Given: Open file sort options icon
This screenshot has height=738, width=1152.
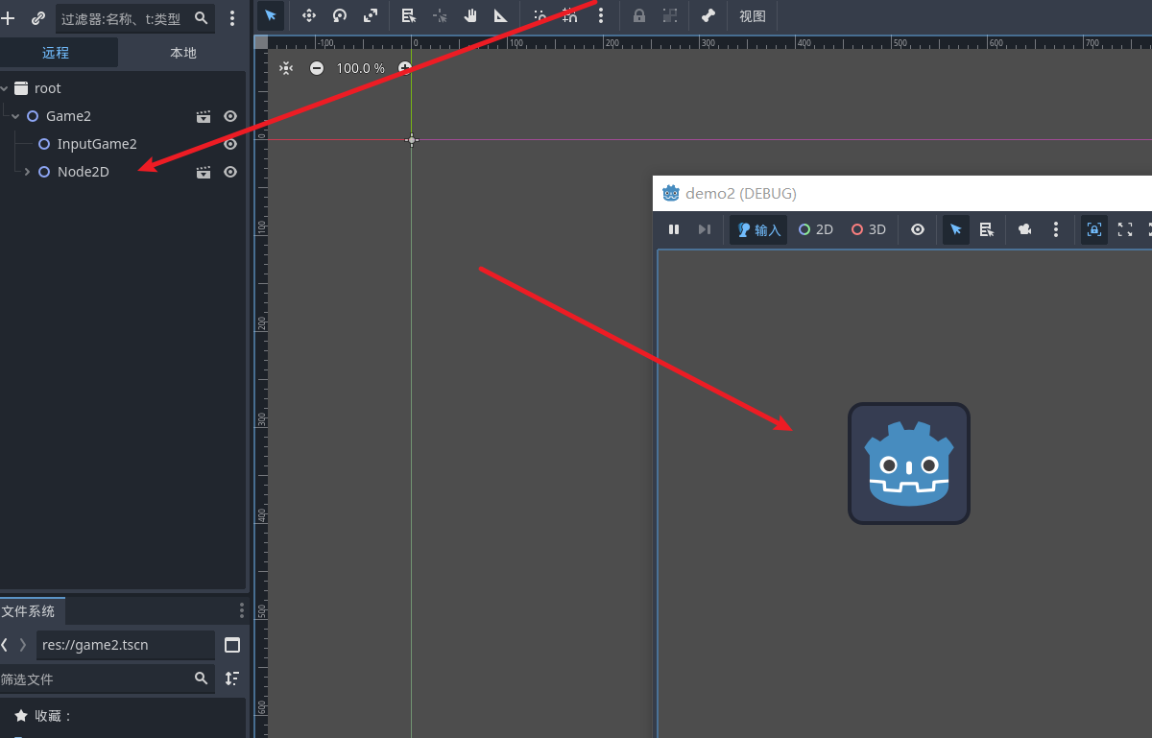Looking at the screenshot, I should coord(232,678).
